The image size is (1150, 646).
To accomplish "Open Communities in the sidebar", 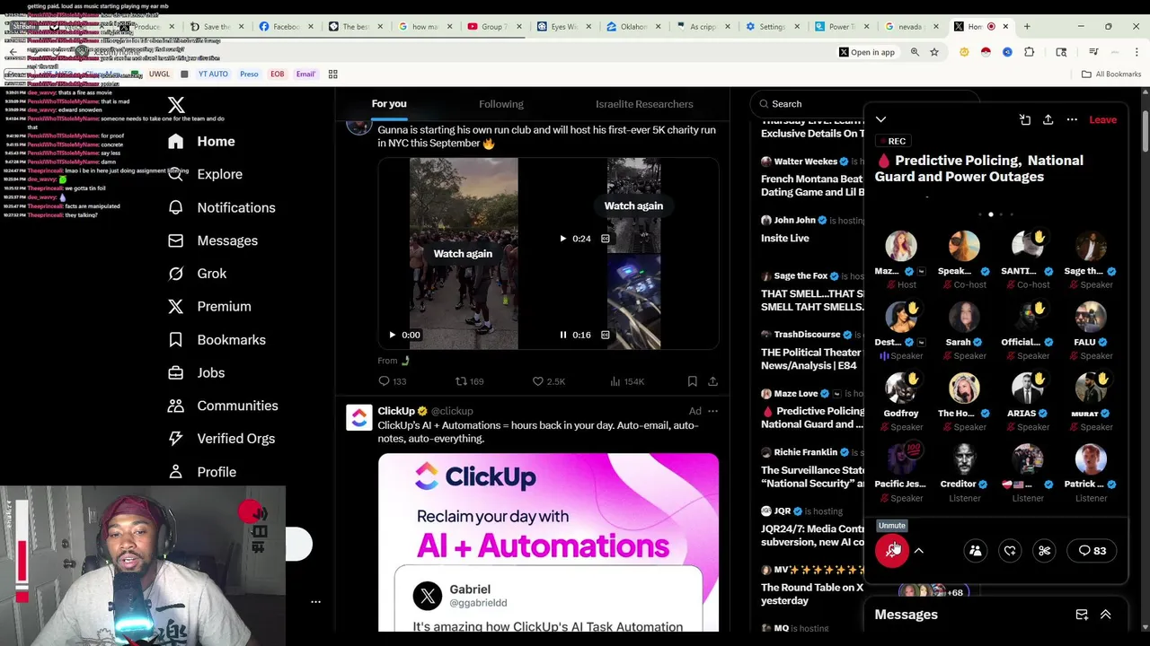I will 223,406.
